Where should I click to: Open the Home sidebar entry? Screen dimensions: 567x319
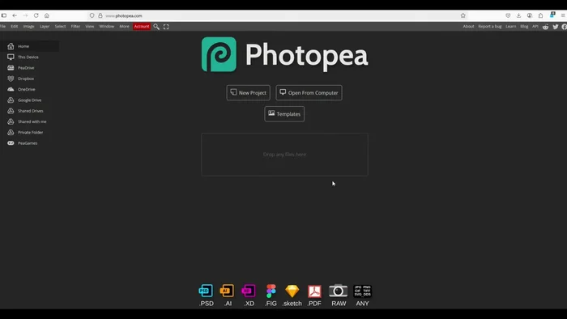(29, 46)
